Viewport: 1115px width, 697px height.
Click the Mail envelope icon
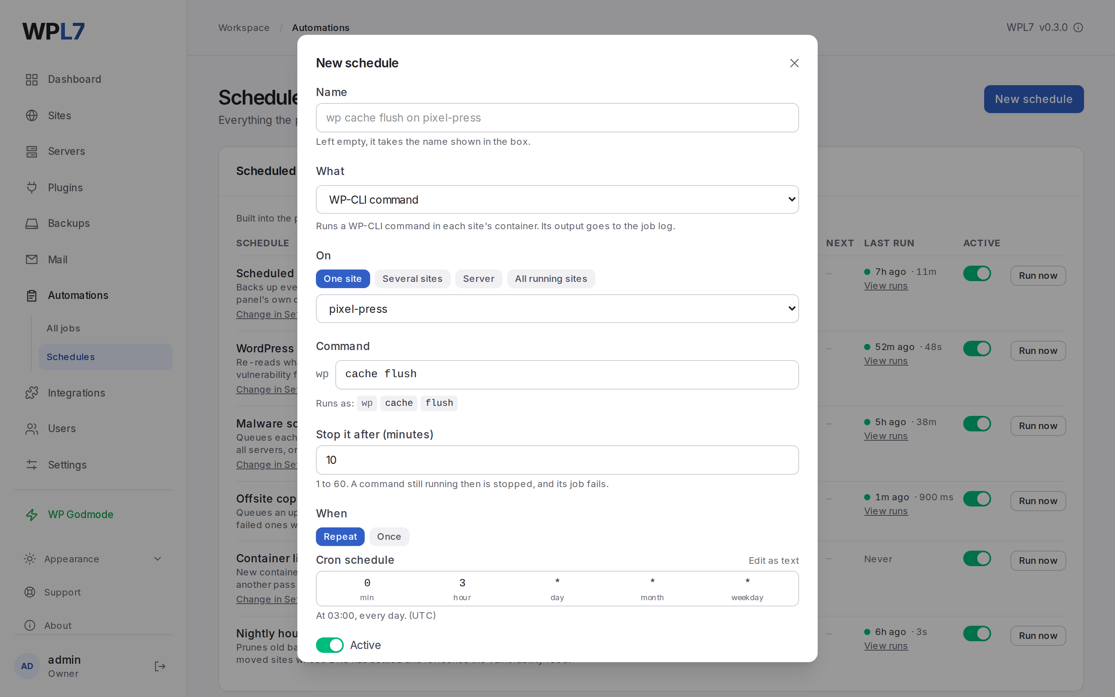[31, 259]
